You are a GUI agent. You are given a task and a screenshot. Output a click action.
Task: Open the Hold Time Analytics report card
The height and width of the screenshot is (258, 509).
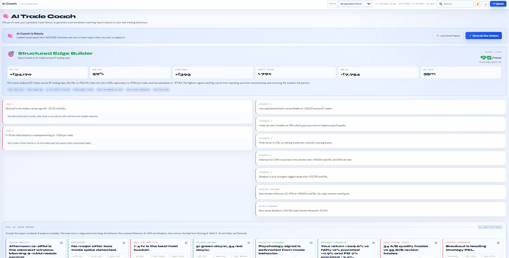(x=161, y=249)
